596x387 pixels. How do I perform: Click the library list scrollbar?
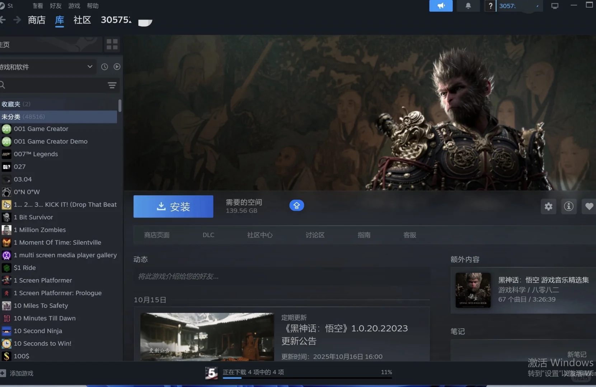[x=120, y=106]
